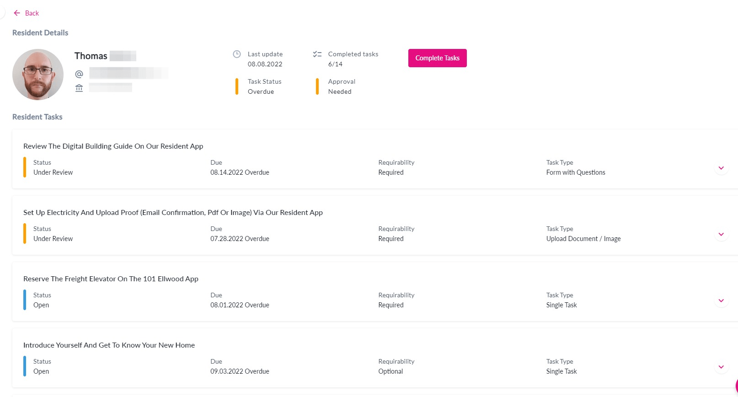This screenshot has width=738, height=397.
Task: Click the completed tasks count 6/14
Action: click(x=335, y=64)
